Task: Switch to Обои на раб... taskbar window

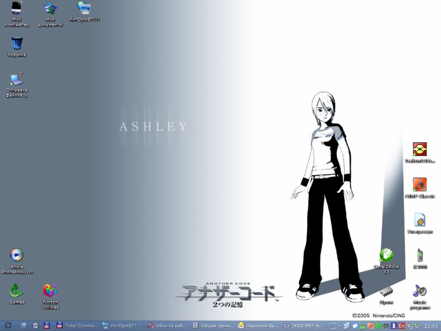Action: (x=168, y=325)
